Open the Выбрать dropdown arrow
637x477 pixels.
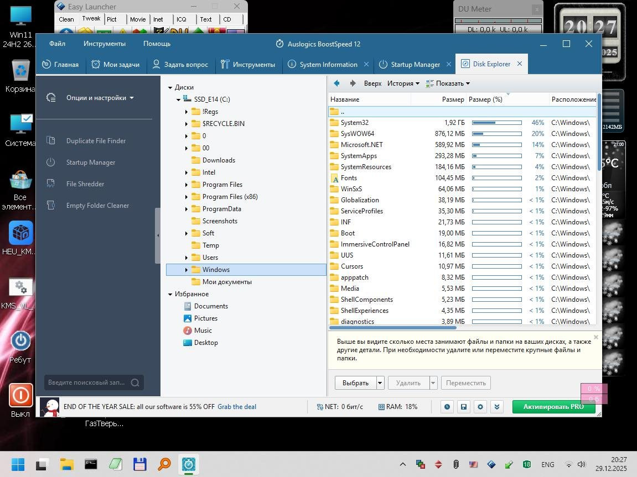[380, 383]
